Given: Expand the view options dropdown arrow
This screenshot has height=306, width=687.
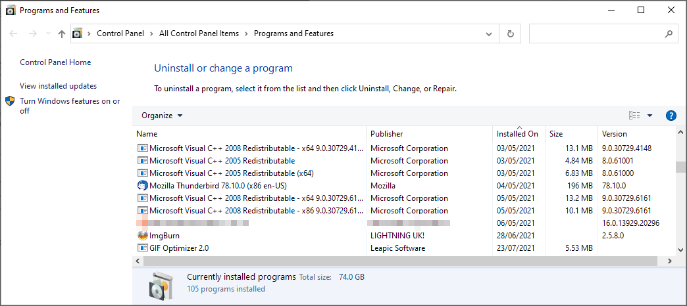Looking at the screenshot, I should click(649, 116).
